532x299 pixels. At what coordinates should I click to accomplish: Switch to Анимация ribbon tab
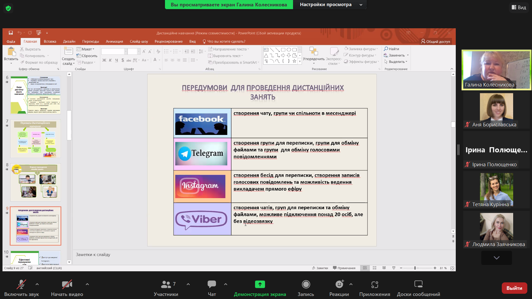pyautogui.click(x=114, y=41)
